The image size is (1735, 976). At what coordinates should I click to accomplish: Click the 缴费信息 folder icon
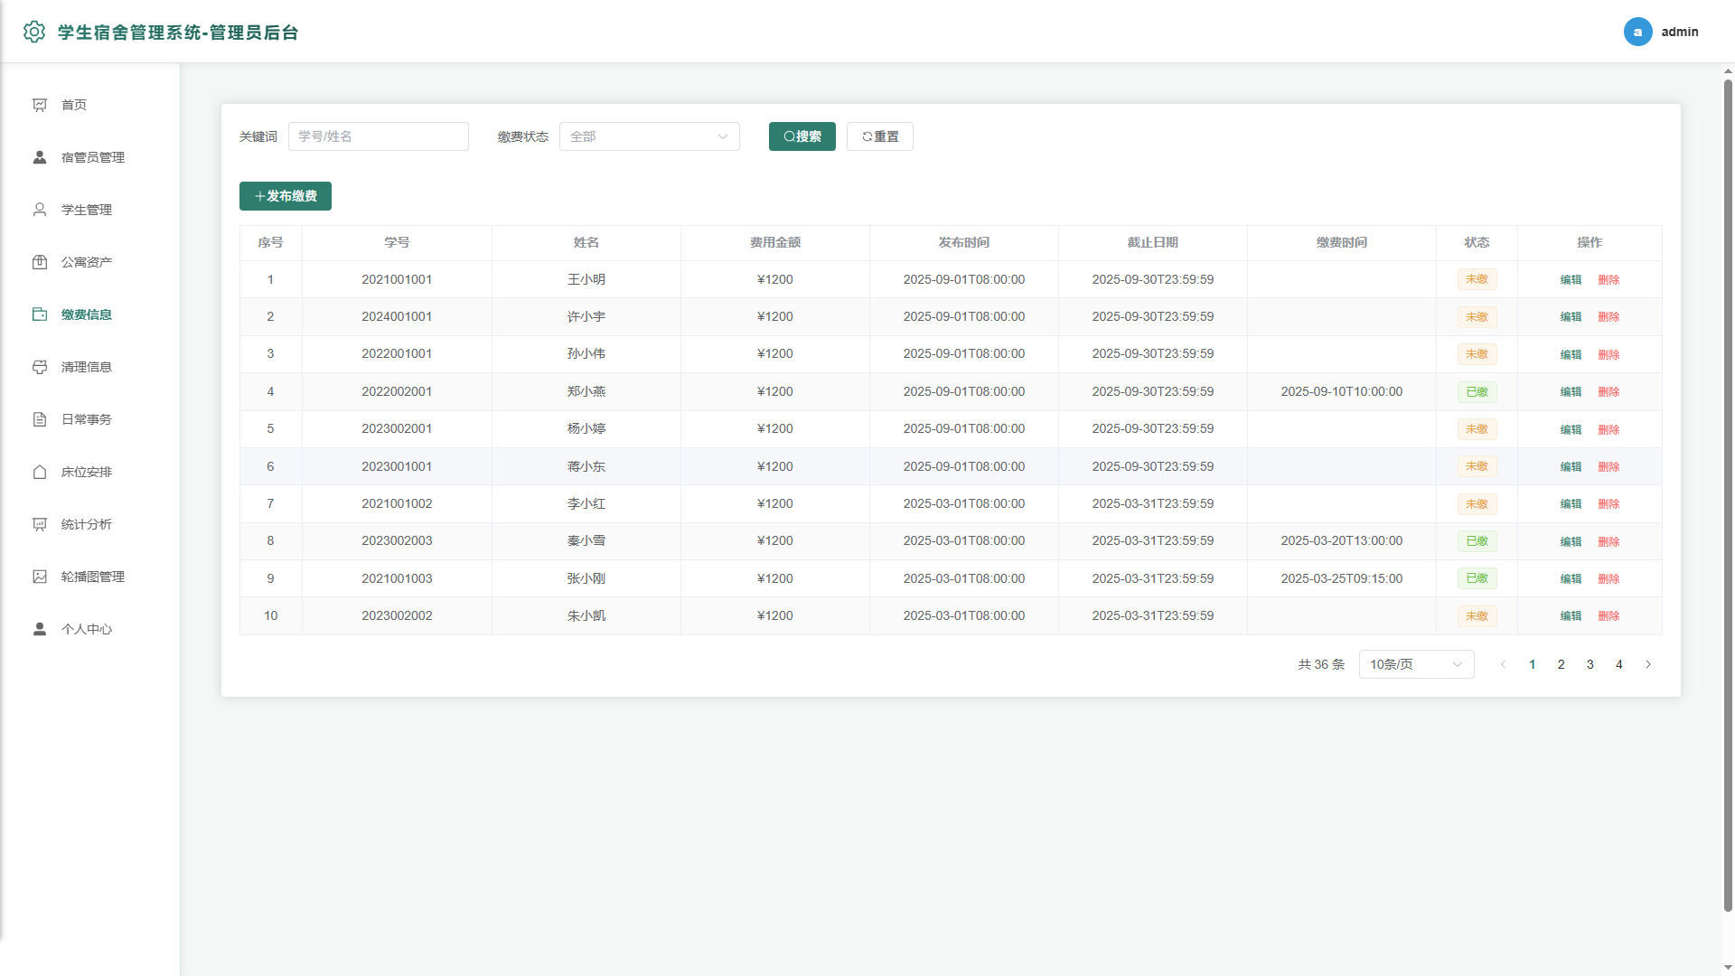click(x=40, y=314)
